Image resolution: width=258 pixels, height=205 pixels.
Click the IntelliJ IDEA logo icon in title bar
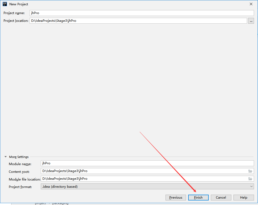pyautogui.click(x=5, y=4)
